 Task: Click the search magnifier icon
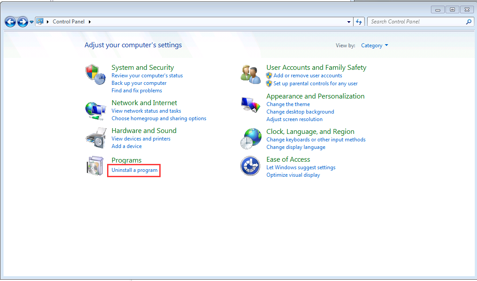[469, 22]
